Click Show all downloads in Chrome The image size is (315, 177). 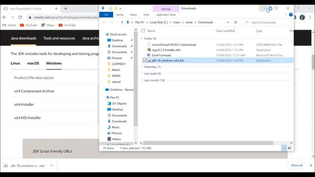297,165
